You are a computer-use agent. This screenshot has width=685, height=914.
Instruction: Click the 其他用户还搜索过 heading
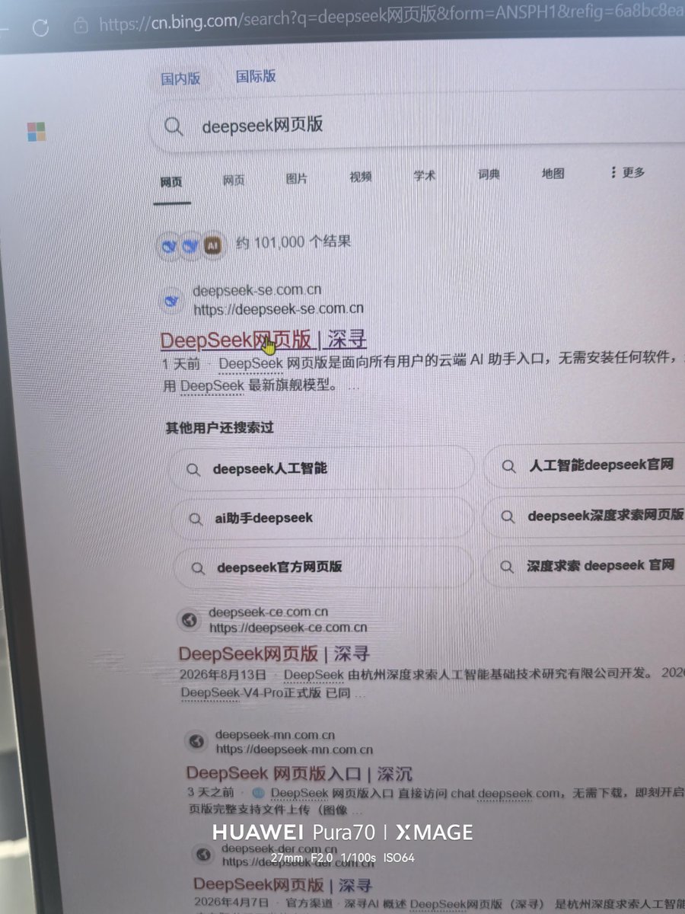point(220,427)
